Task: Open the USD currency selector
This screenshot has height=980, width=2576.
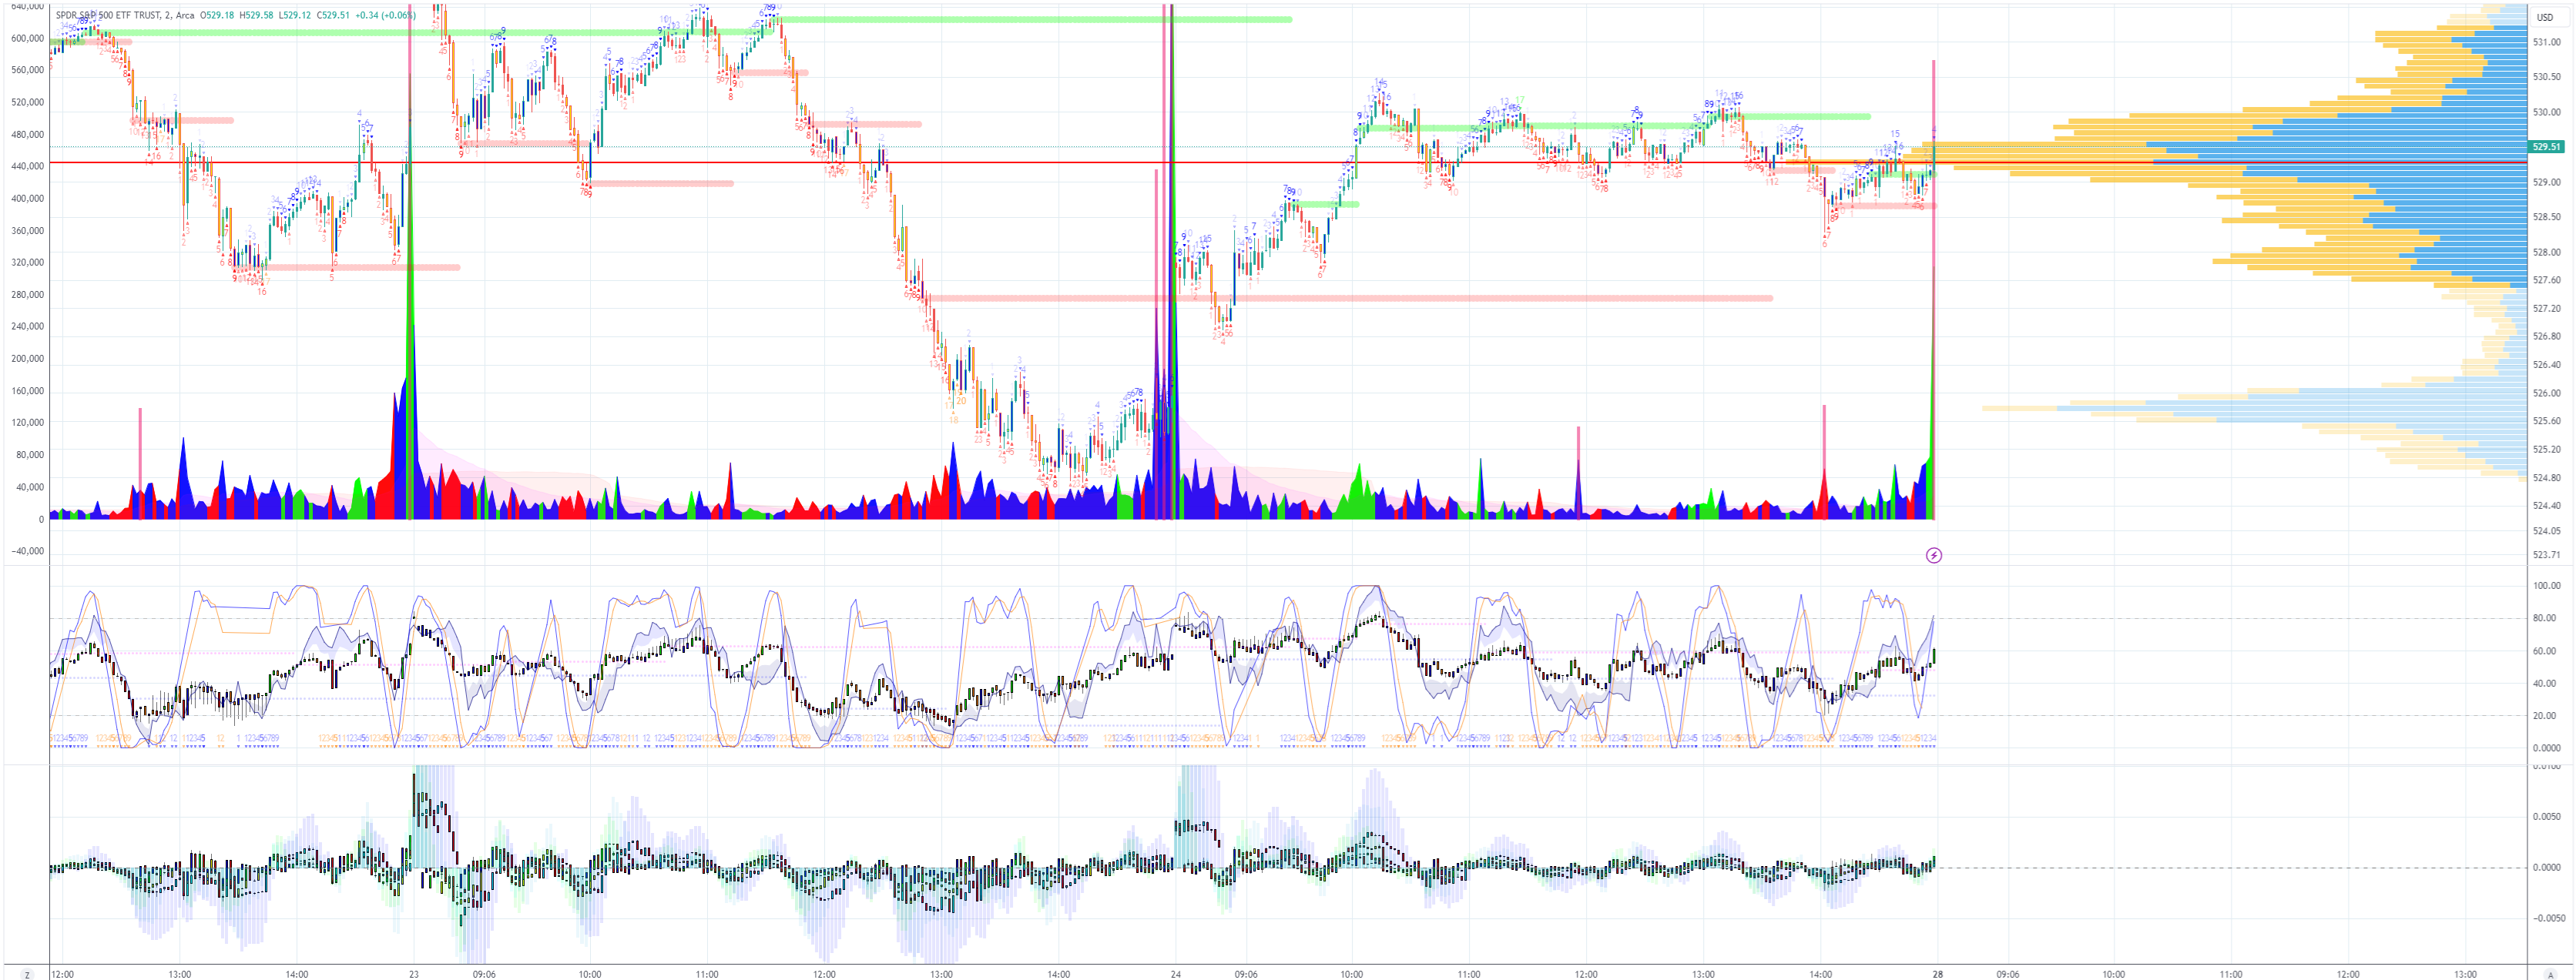Action: pos(2544,17)
